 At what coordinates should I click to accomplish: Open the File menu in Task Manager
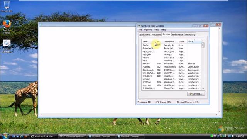(x=140, y=30)
